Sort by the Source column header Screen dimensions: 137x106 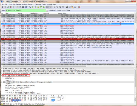tap(20, 13)
